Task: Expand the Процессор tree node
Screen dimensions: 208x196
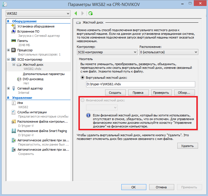Action: (x=8, y=50)
